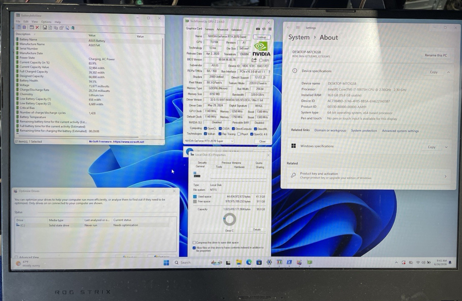Screen dimensions: 462x301
Task: Toggle the Vulkan checkbox
Action: point(205,134)
